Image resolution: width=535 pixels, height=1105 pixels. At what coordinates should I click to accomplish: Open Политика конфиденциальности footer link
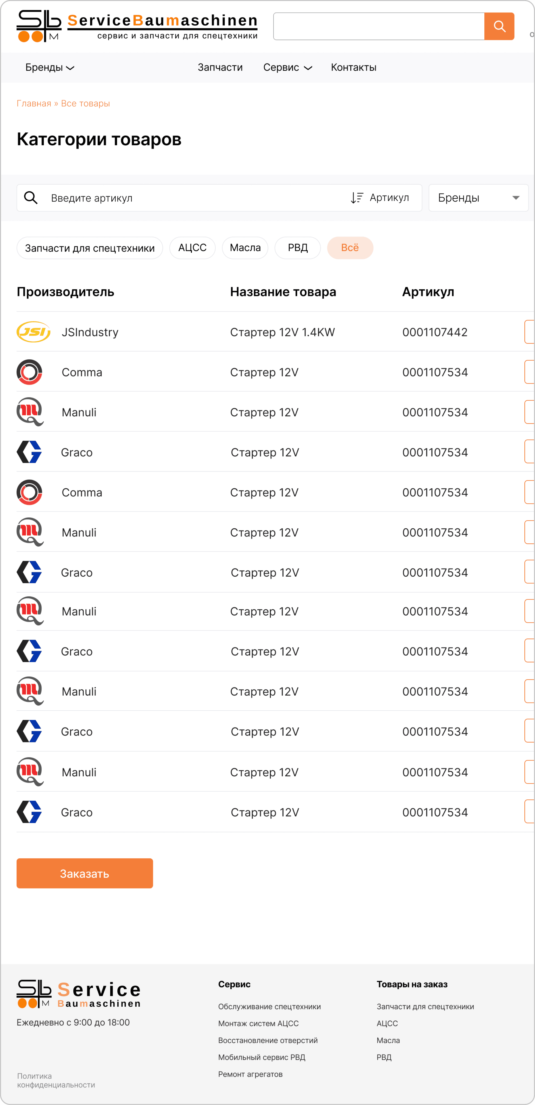click(x=56, y=1080)
